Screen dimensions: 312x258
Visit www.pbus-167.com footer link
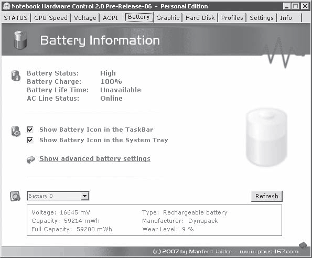point(269,252)
